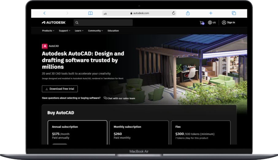Click the AutoCAD label next to icon
This screenshot has width=278, height=160.
[54, 46]
